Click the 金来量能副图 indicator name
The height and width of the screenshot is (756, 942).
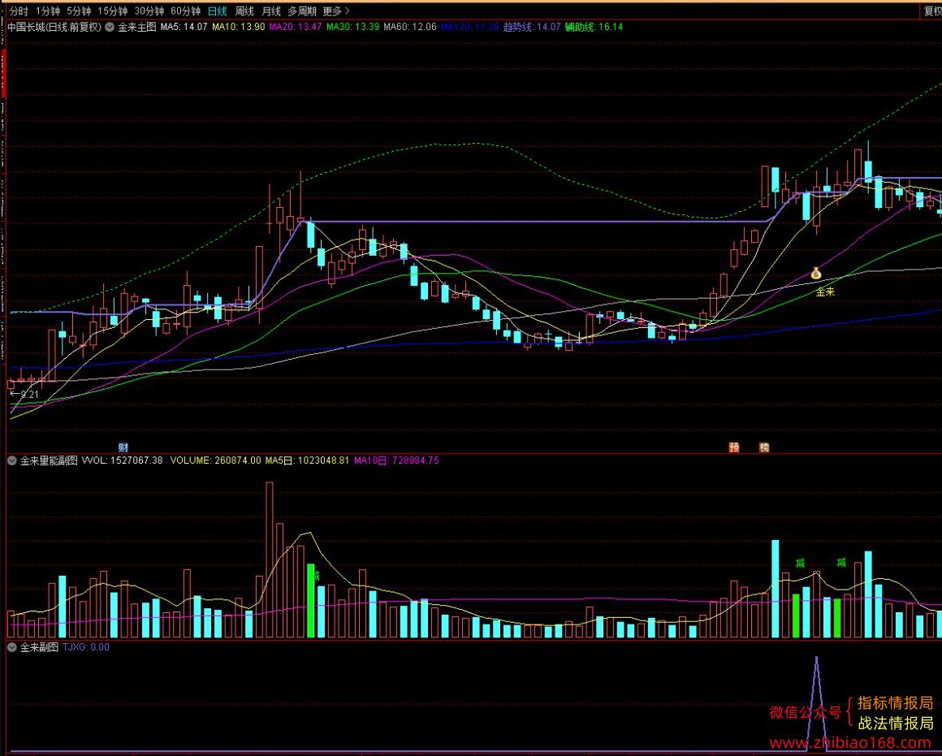[49, 460]
